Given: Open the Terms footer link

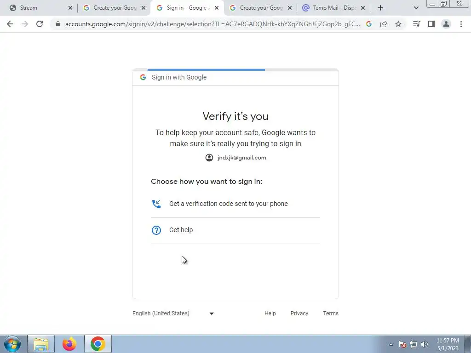Looking at the screenshot, I should tap(331, 313).
